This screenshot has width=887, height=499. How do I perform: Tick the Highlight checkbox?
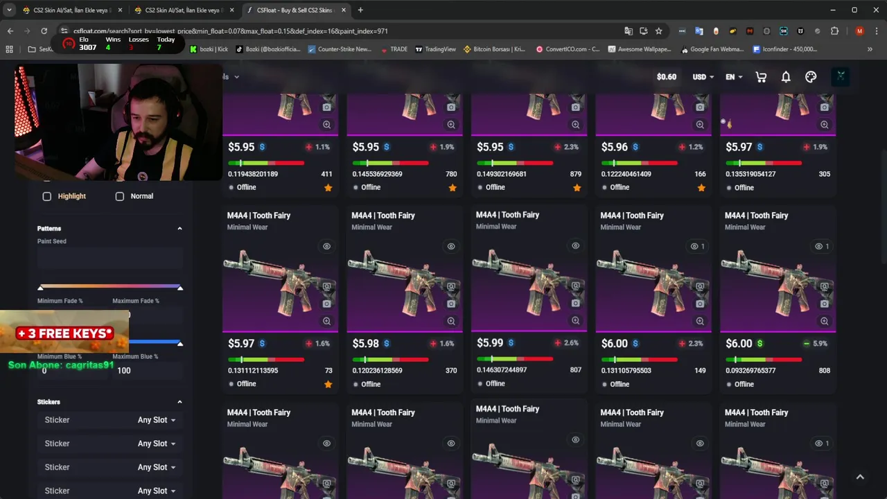tap(47, 197)
